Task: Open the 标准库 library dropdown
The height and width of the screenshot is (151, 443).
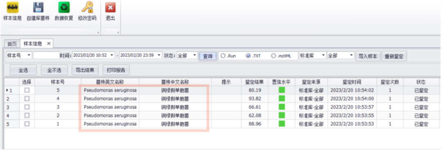Action: coord(324,56)
